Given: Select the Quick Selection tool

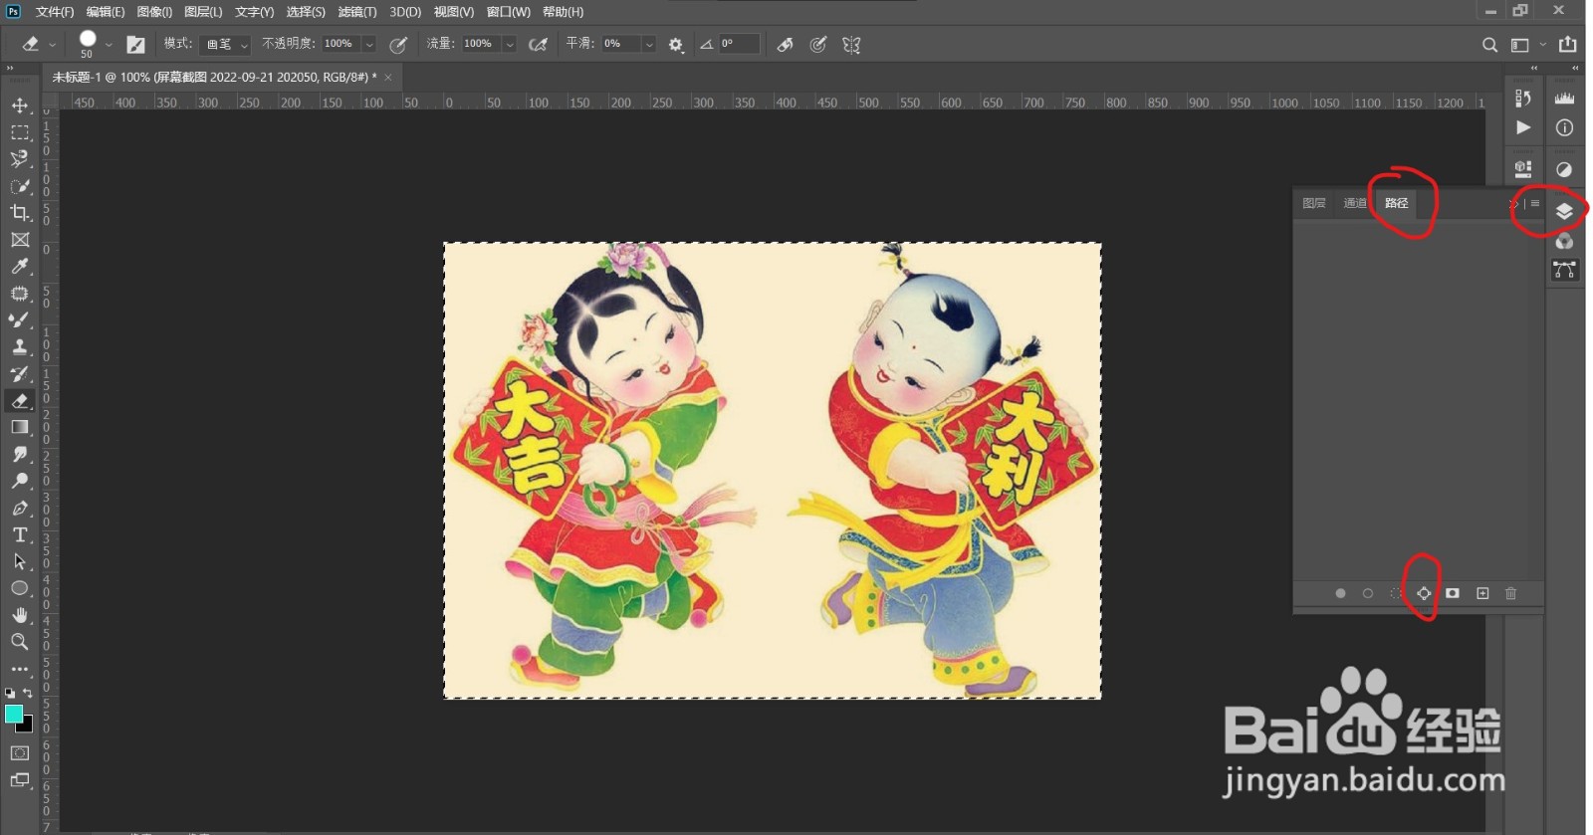Looking at the screenshot, I should point(20,186).
